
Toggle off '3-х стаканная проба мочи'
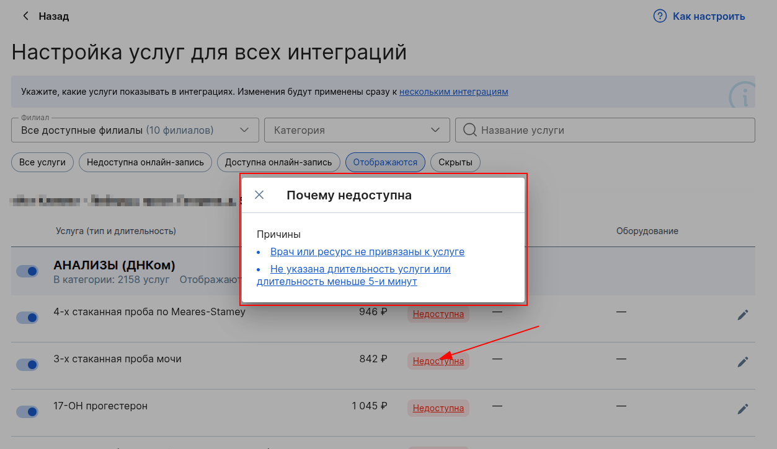[27, 365]
